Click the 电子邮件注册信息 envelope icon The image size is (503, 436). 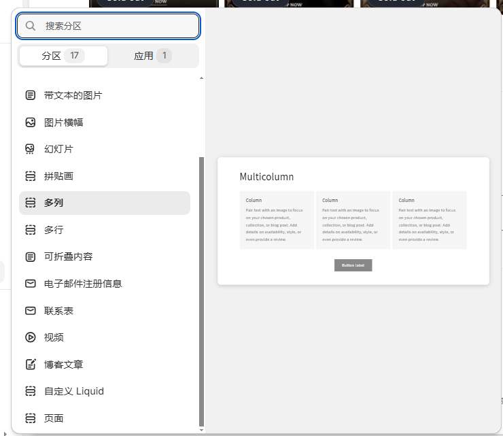click(30, 284)
